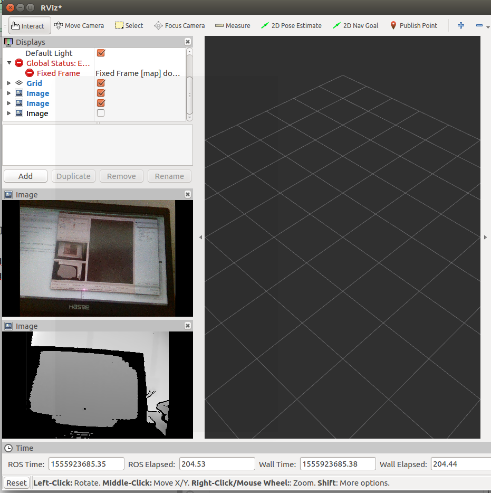
Task: Collapse the left panel with arrow handle
Action: click(x=201, y=238)
